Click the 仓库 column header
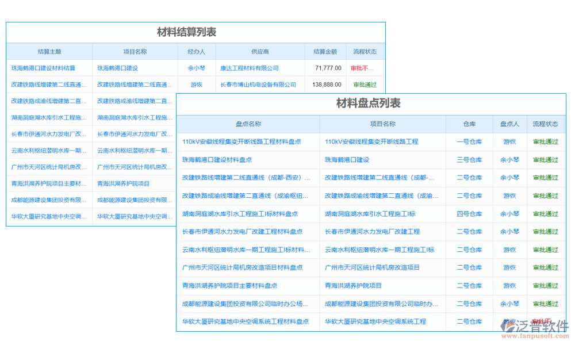Screen dimensions: 575x345 click(x=469, y=124)
